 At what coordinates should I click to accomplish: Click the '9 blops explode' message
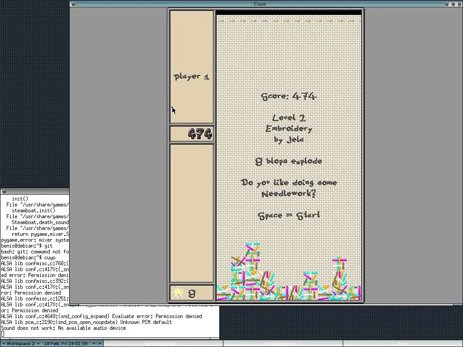(x=288, y=161)
